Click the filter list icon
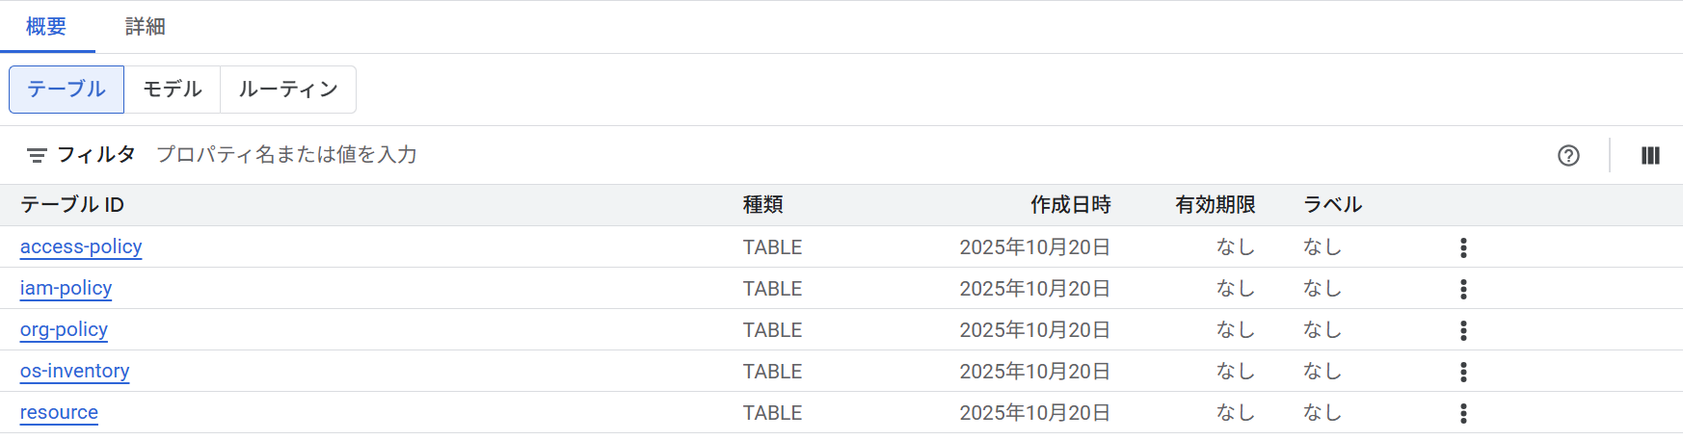The width and height of the screenshot is (1683, 440). coord(37,155)
